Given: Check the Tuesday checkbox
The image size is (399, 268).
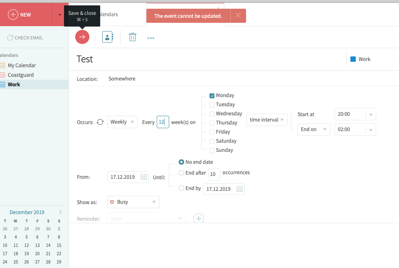Looking at the screenshot, I should (x=212, y=105).
